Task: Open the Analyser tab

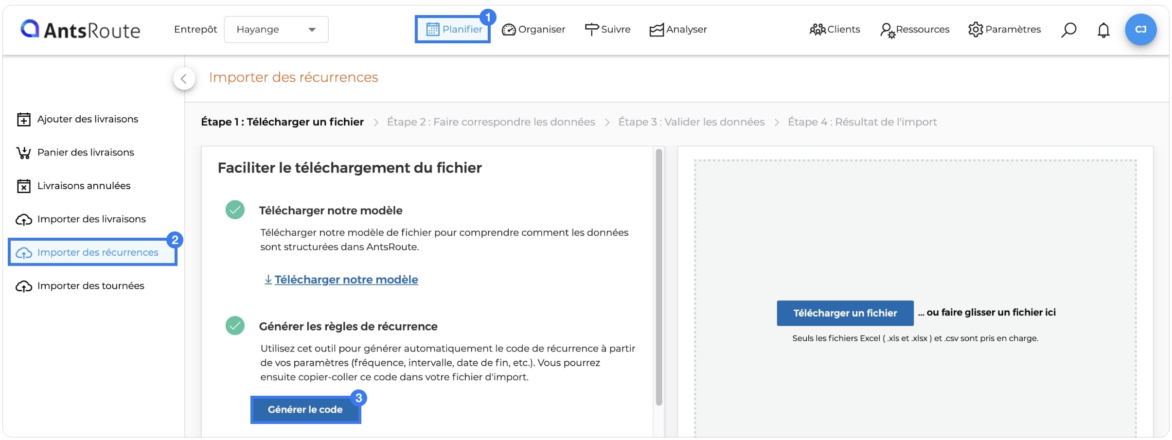Action: 678,30
